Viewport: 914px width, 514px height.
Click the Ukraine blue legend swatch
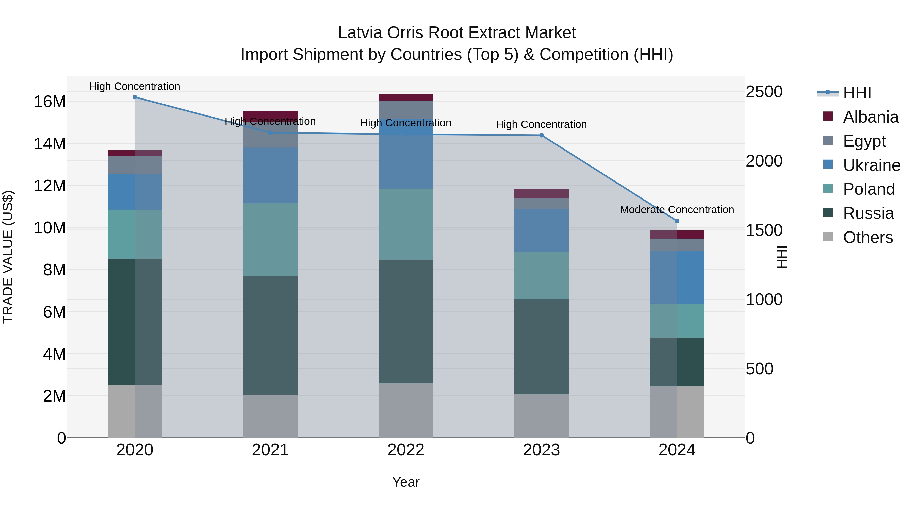pyautogui.click(x=828, y=164)
